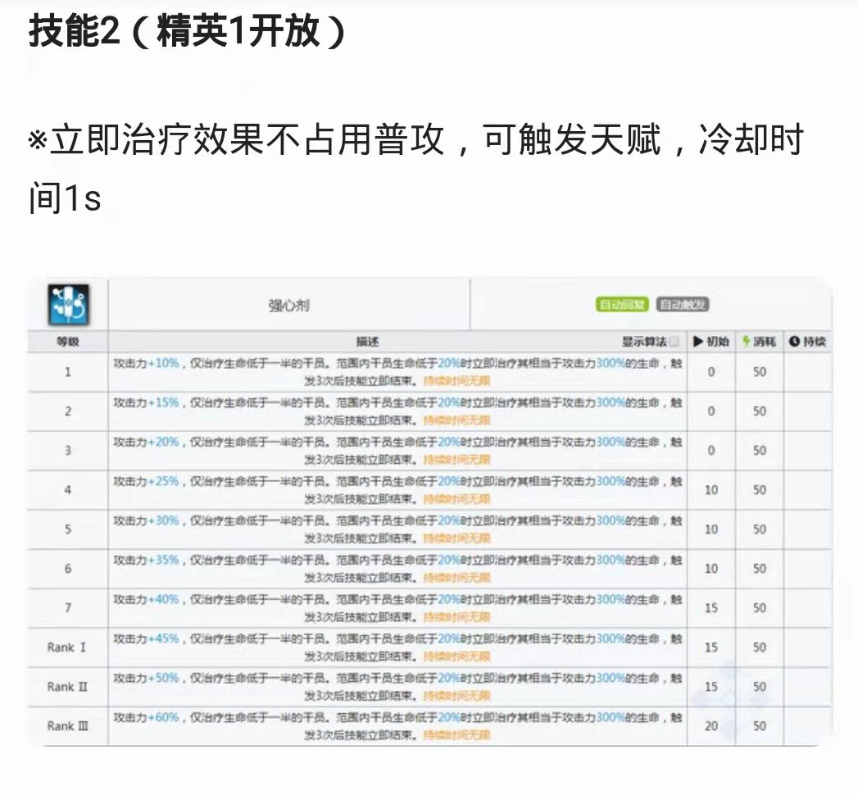Select the 强心剂 skill name cell
Image resolution: width=858 pixels, height=795 pixels.
[x=289, y=305]
